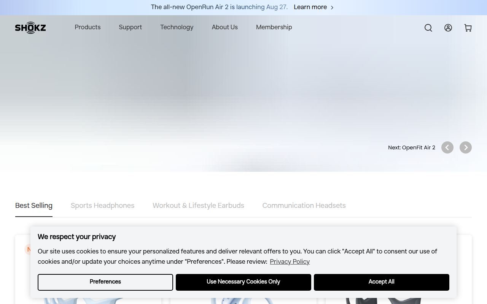Open the Membership menu
This screenshot has width=487, height=304.
pyautogui.click(x=274, y=27)
